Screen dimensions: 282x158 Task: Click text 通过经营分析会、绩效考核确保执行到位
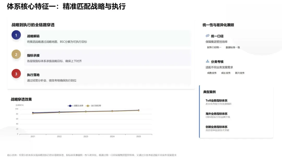pos(52,81)
